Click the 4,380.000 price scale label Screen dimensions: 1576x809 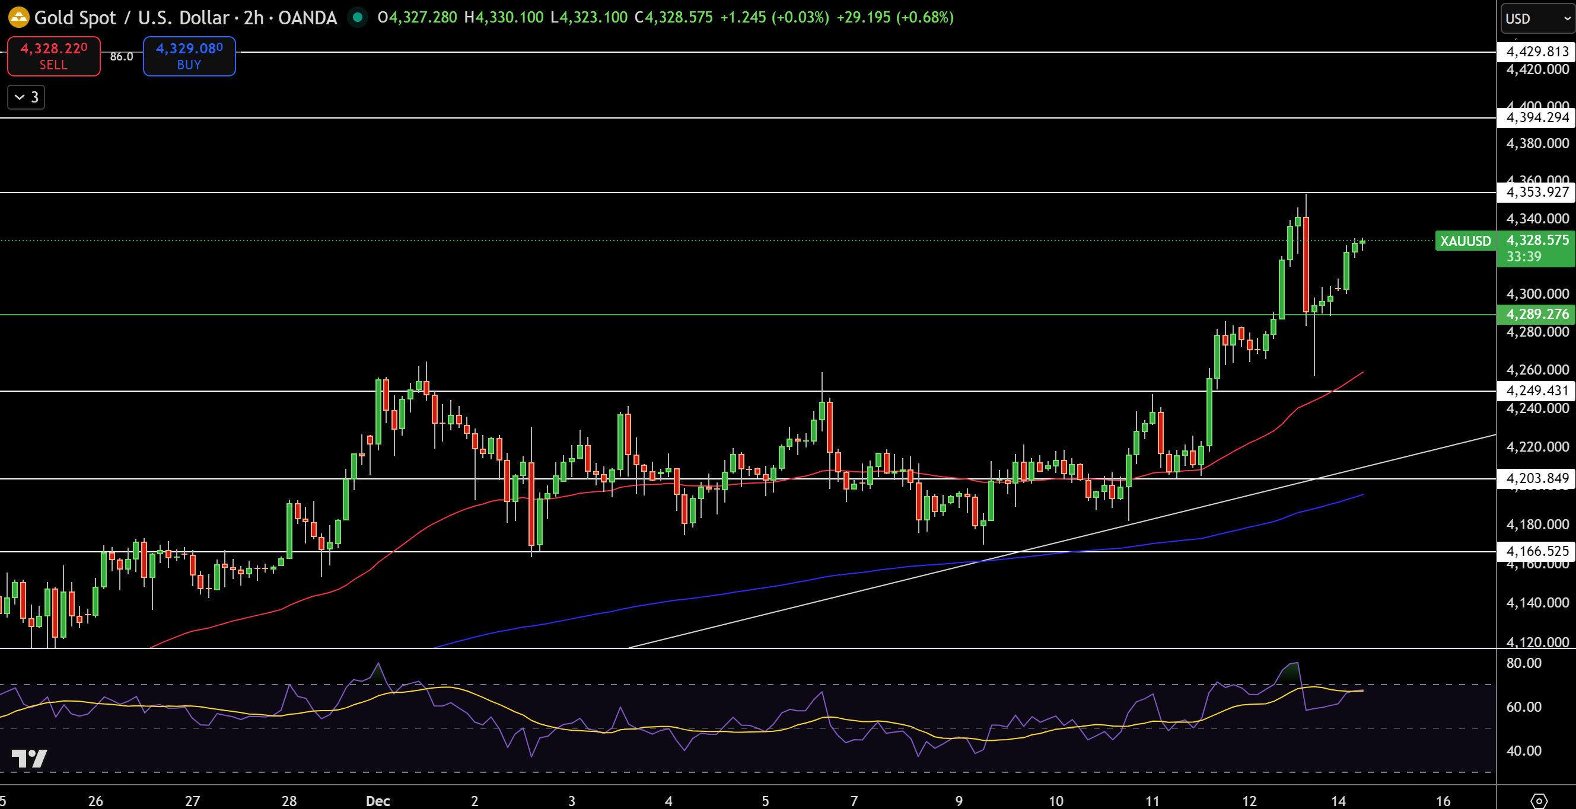click(1537, 143)
